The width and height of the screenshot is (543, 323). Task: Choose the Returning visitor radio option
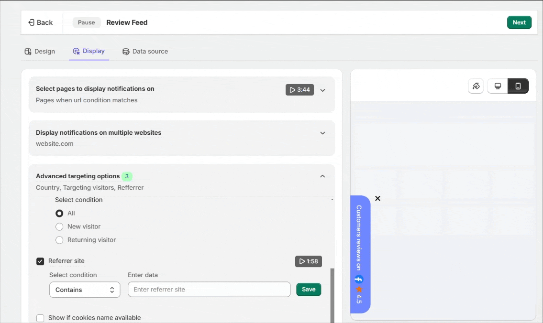click(59, 240)
